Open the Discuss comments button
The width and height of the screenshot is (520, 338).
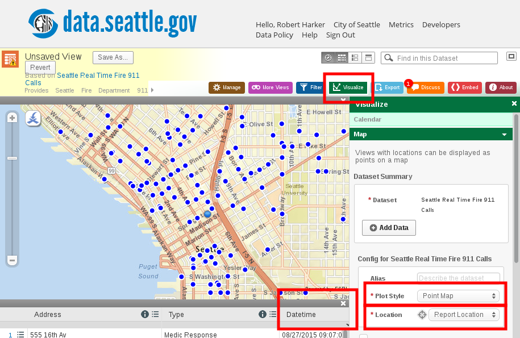point(426,87)
